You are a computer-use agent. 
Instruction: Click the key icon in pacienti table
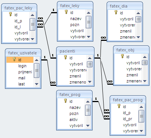65,57
